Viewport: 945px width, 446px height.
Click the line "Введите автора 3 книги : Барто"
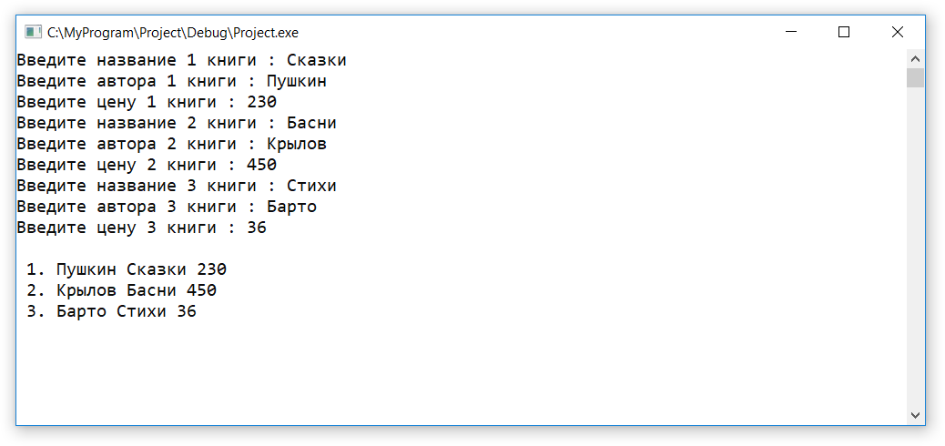point(167,208)
